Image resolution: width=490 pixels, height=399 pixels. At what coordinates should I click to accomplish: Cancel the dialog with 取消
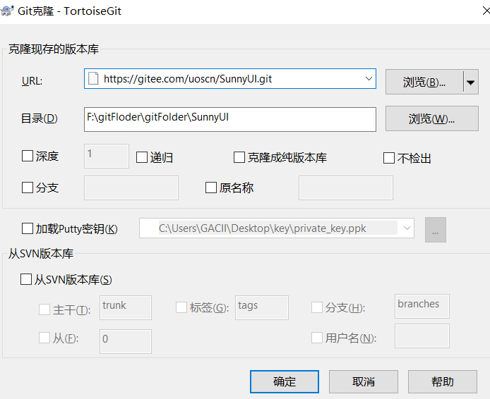[364, 381]
